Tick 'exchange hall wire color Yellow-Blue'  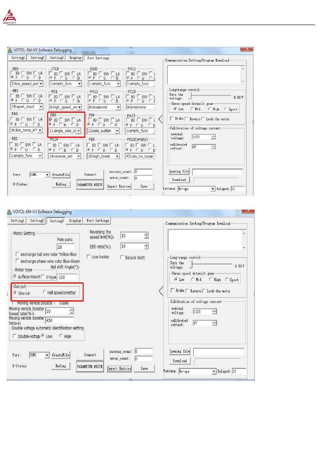pyautogui.click(x=17, y=254)
